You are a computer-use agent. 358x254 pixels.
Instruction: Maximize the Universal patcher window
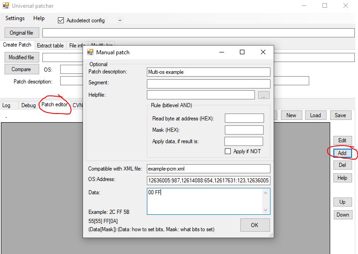pyautogui.click(x=325, y=6)
